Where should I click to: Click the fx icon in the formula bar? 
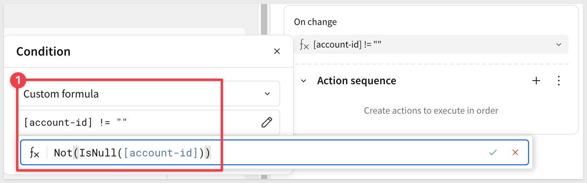(35, 153)
